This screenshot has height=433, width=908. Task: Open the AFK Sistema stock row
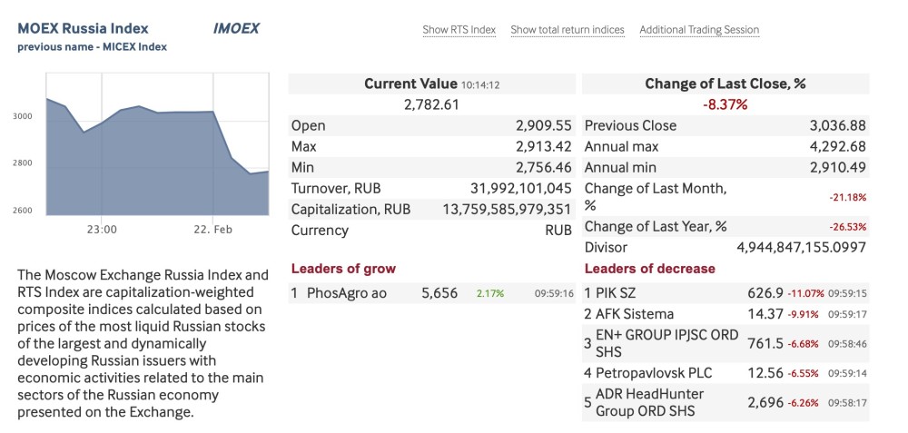click(635, 314)
